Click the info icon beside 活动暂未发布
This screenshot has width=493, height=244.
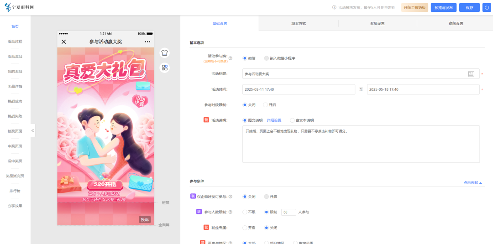click(x=334, y=8)
